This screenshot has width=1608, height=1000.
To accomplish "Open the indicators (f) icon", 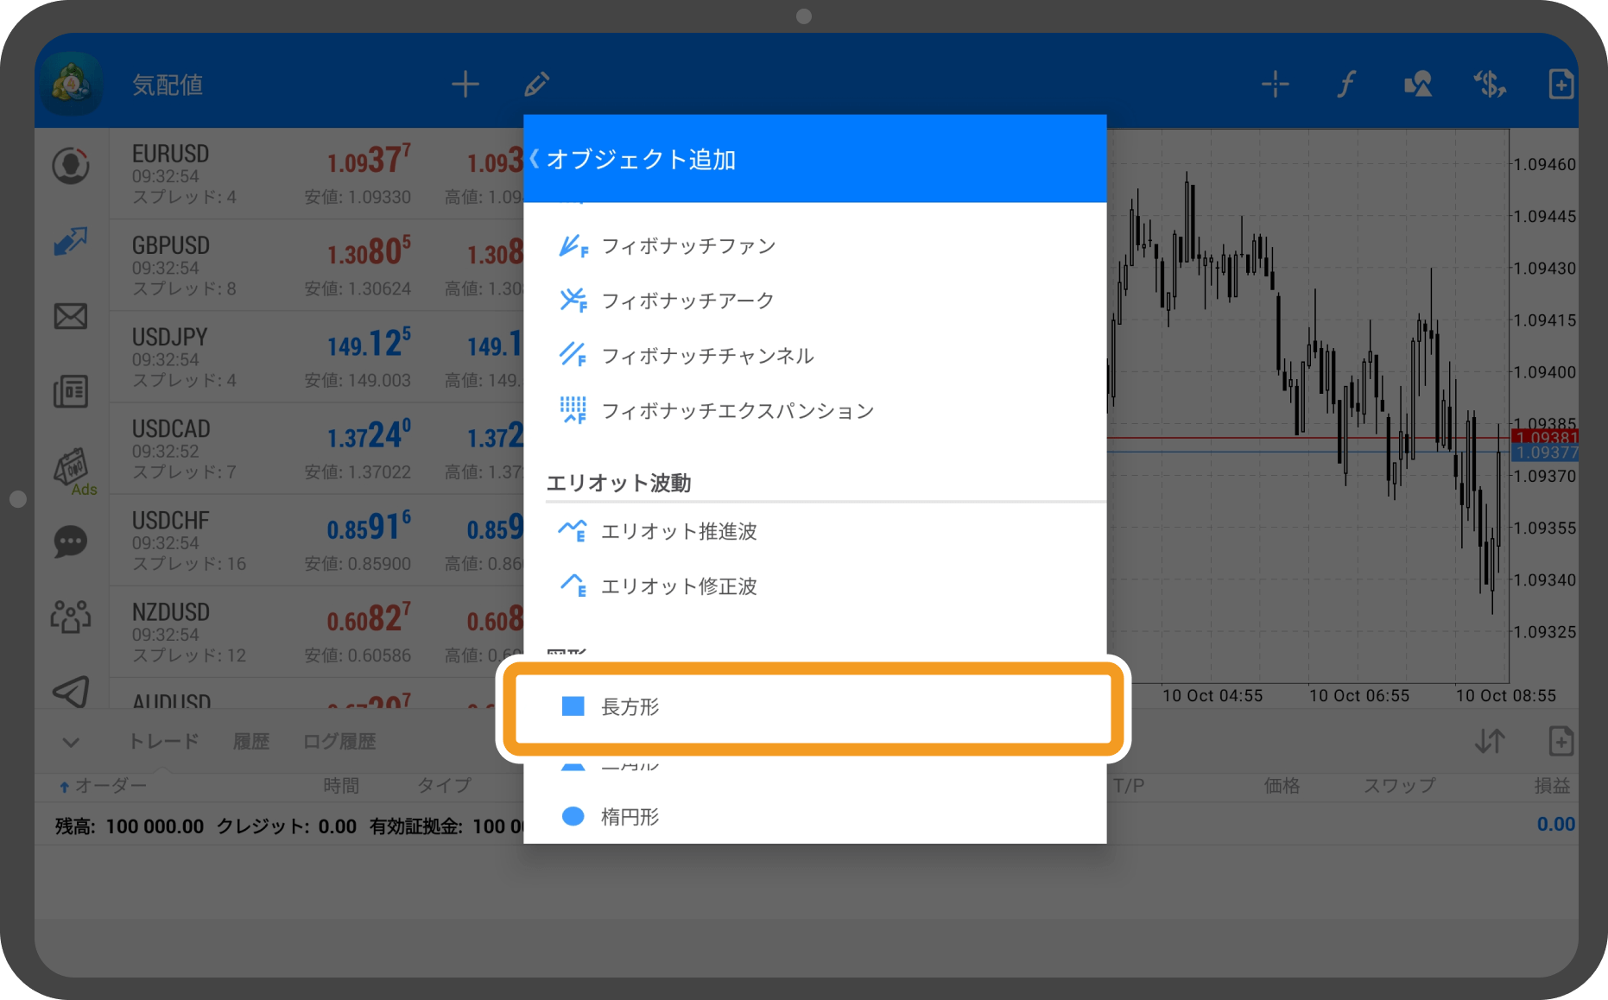I will (1345, 84).
